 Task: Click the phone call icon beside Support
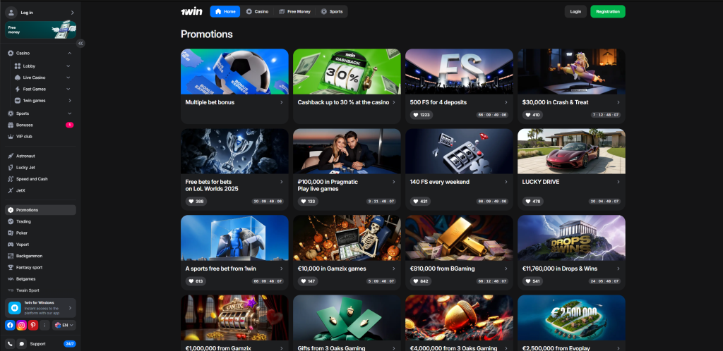(10, 344)
